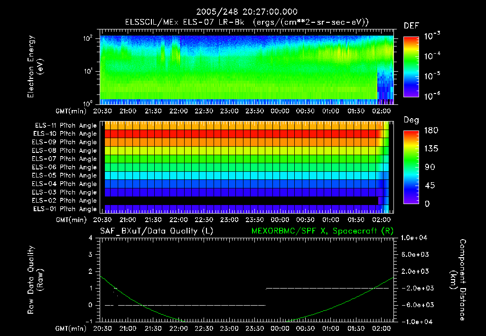Select the SAF_BXuT/Data Quality (L) legend text
This screenshot has height=336, width=486.
156,230
